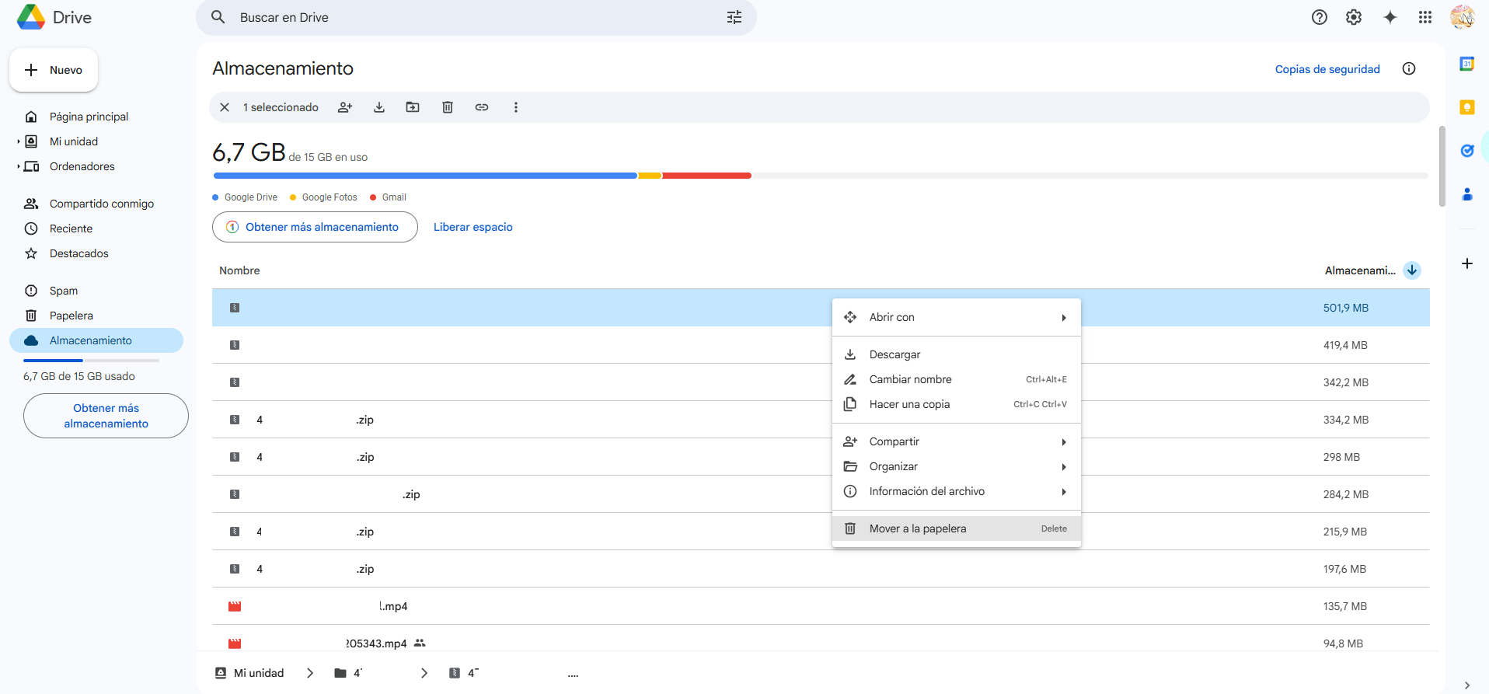1489x694 pixels.
Task: Expand the Ordenadores tree
Action: (x=19, y=166)
